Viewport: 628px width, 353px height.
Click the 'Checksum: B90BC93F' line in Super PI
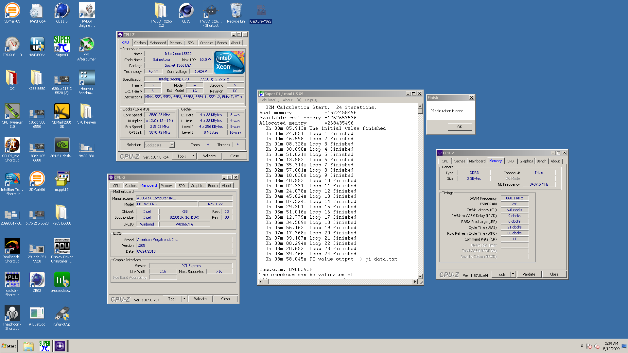[286, 269]
